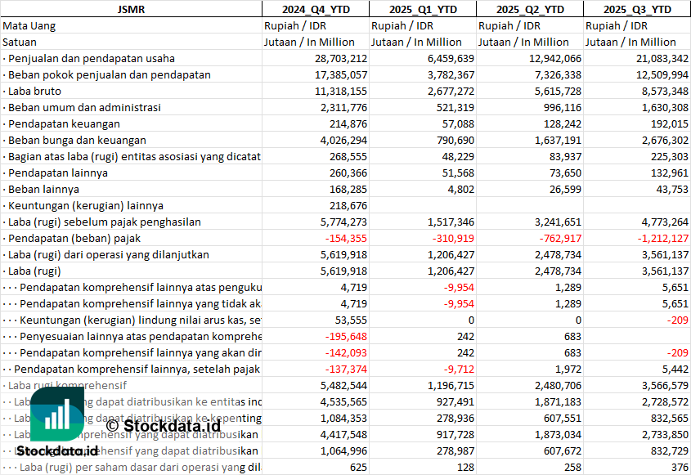
Task: Select cash flow hedge cell 53,555
Action: 352,320
